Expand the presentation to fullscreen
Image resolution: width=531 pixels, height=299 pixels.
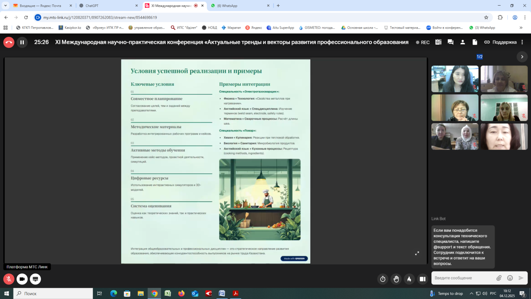click(x=417, y=253)
